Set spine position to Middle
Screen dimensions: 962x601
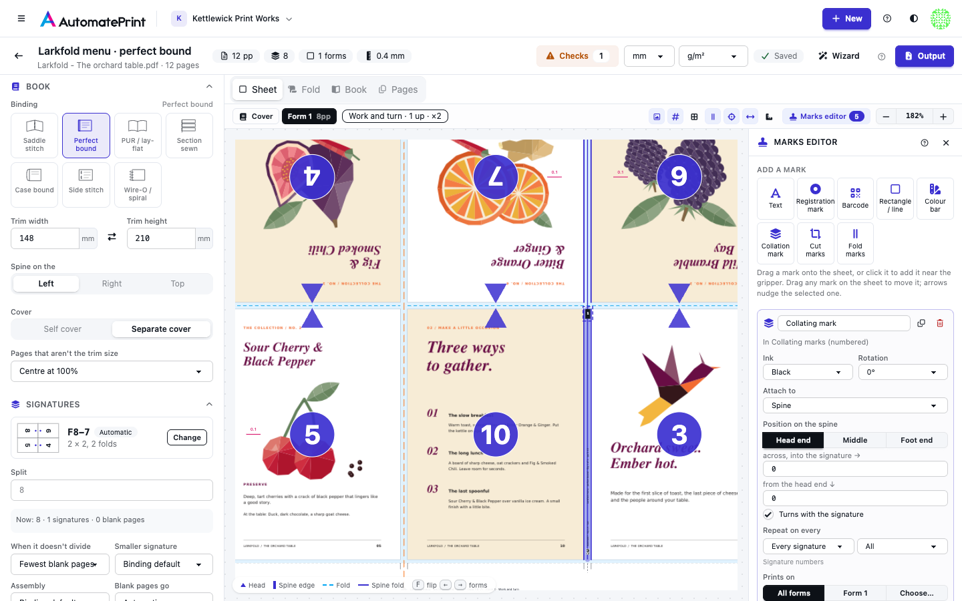tap(855, 440)
